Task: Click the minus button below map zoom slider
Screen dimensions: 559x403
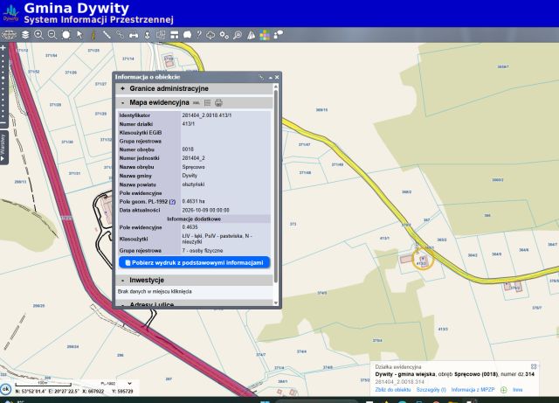Action: [3, 123]
